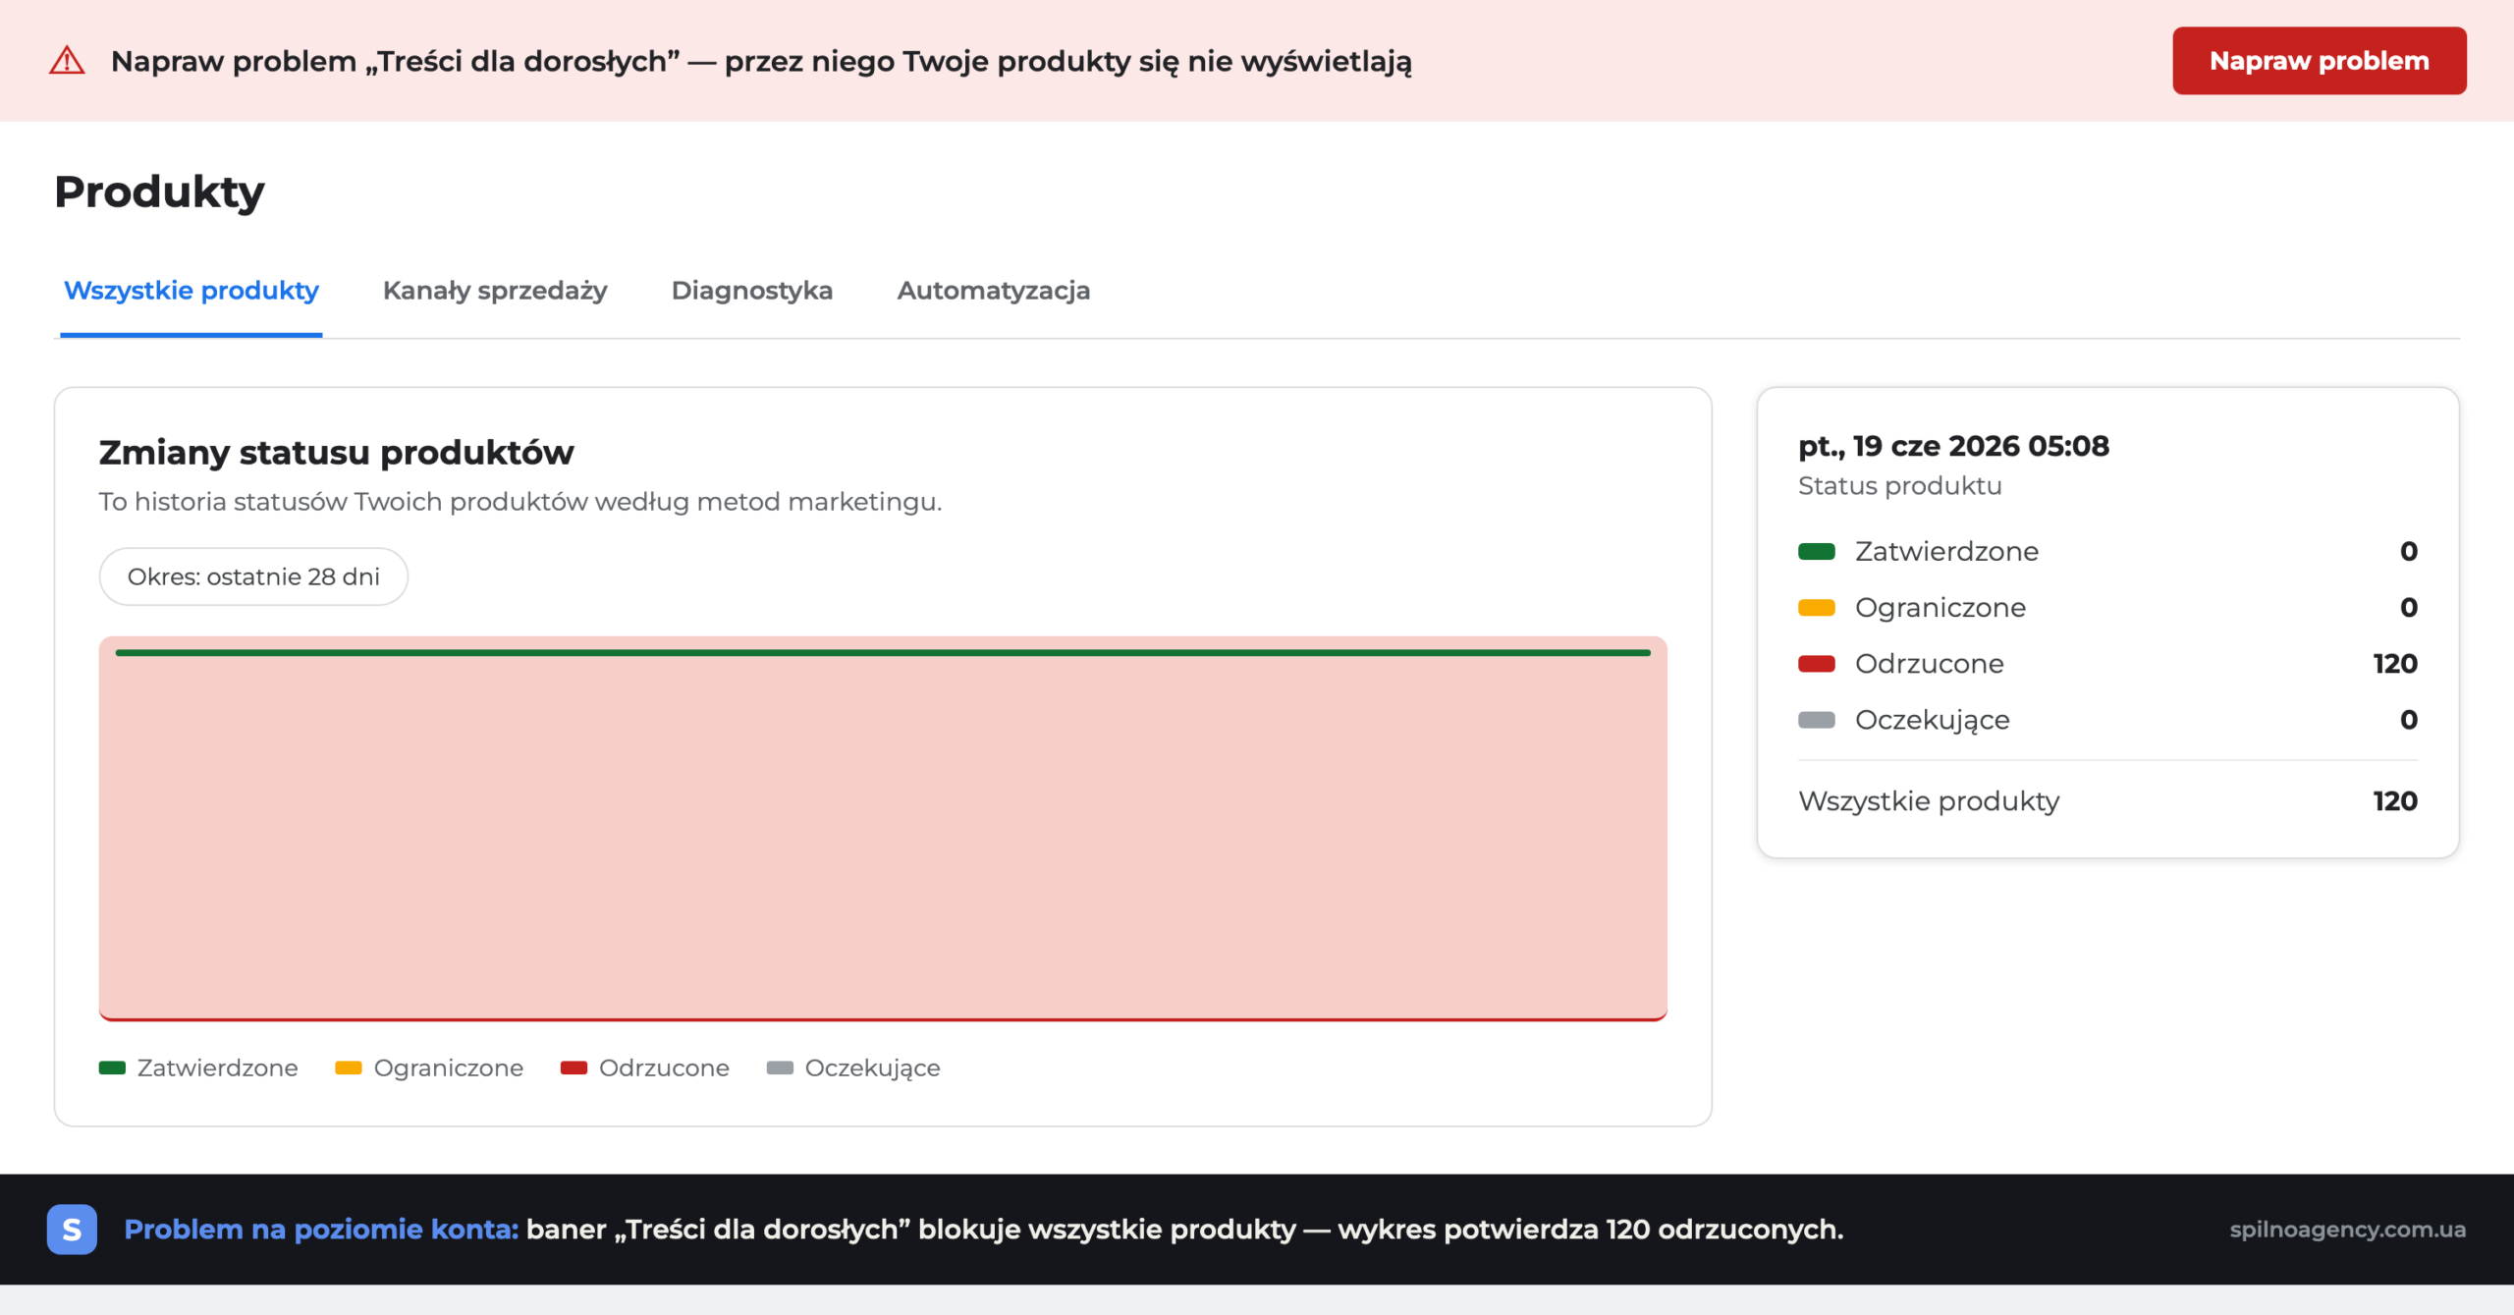Open the Okres: ostatnie 28 dni selector
Viewport: 2514px width, 1315px height.
point(253,576)
